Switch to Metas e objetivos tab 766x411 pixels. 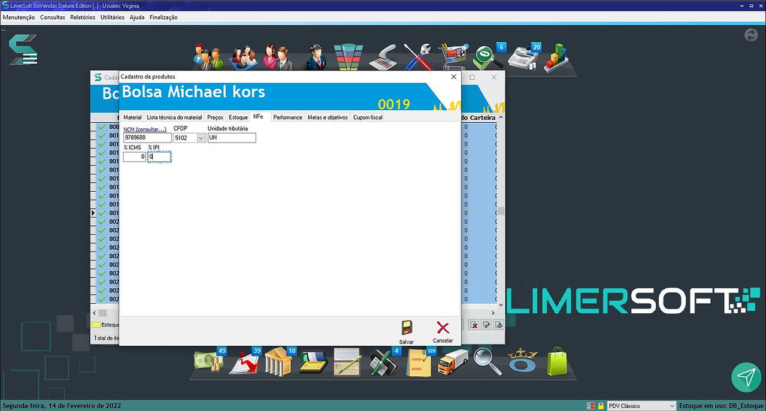(x=328, y=117)
